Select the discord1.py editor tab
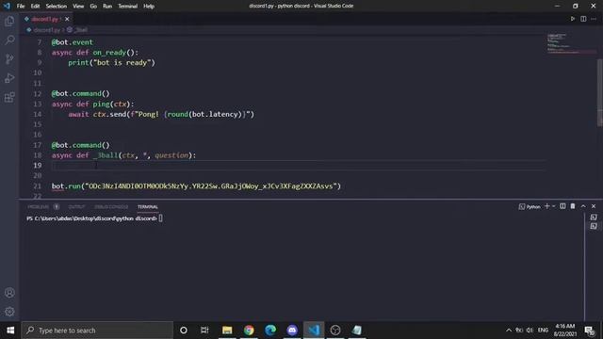603x339 pixels. (44, 19)
